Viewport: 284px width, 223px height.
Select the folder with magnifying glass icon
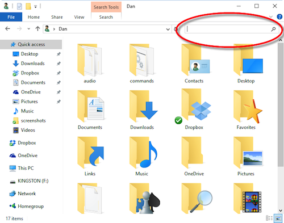(x=197, y=198)
